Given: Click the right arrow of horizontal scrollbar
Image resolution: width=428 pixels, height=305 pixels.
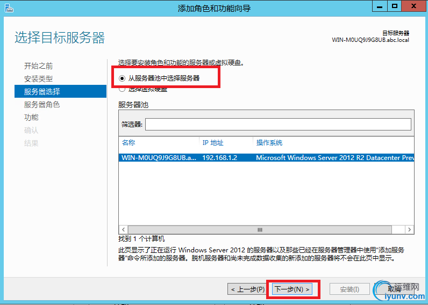Looking at the screenshot, I should tap(409, 229).
